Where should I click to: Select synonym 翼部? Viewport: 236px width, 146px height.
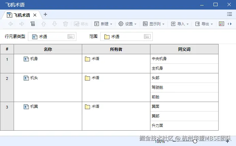156,116
